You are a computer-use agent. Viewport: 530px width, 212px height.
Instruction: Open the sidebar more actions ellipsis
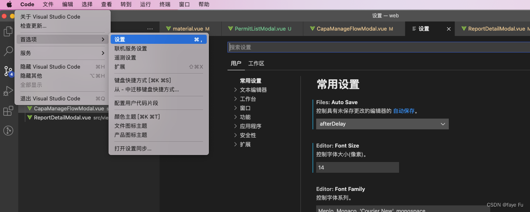pos(150,29)
